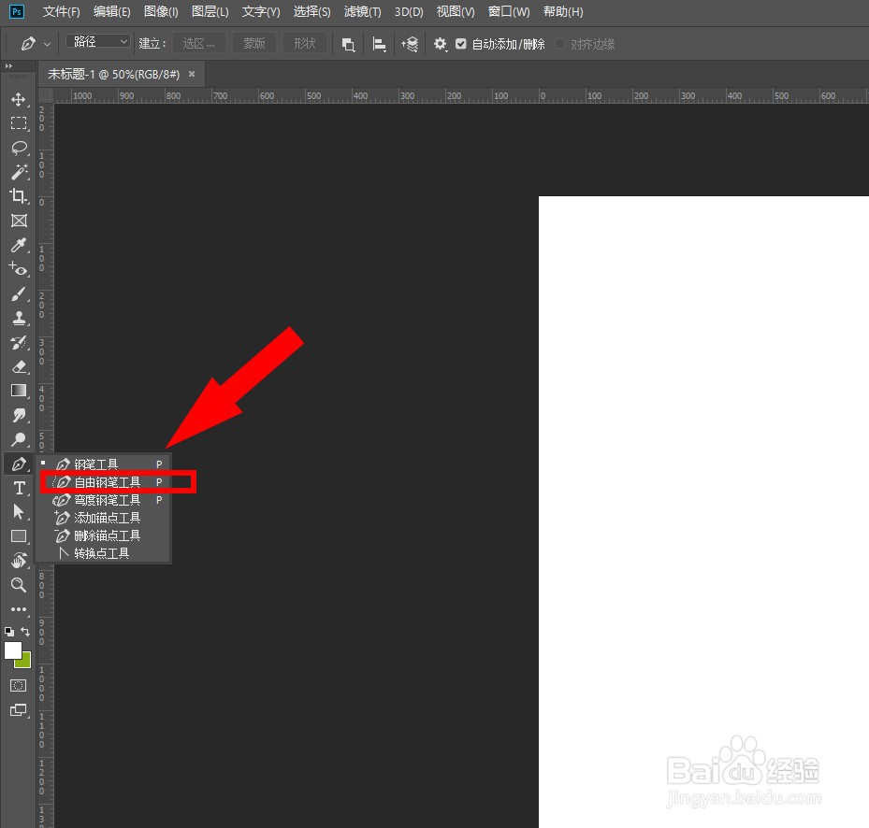Select the Smudge tool
Image resolution: width=869 pixels, height=828 pixels.
point(19,415)
